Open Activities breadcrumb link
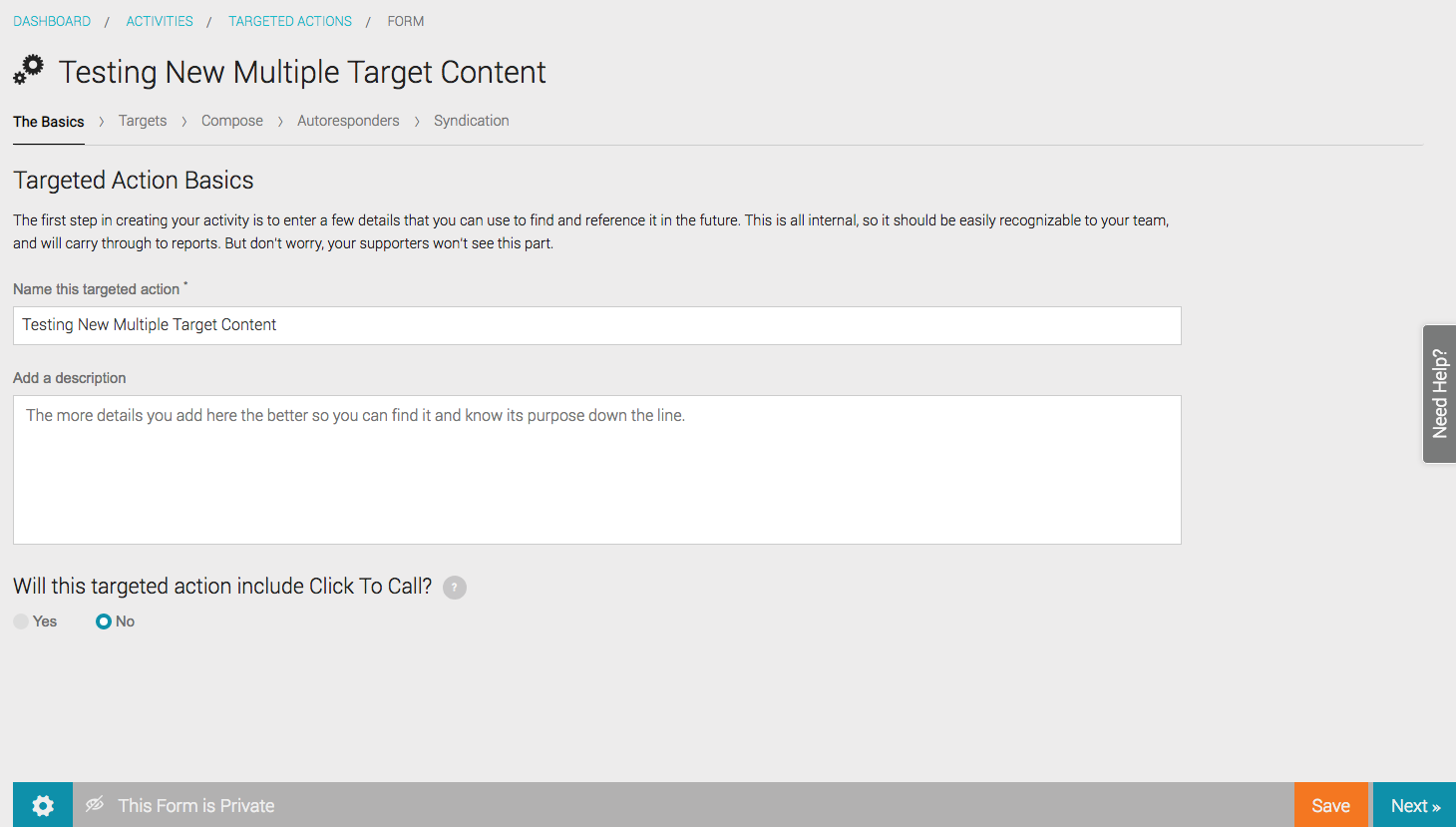Viewport: 1456px width, 827px height. point(160,21)
